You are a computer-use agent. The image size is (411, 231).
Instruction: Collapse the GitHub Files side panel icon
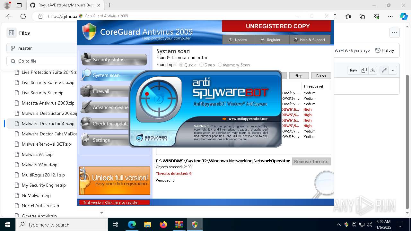point(12,33)
